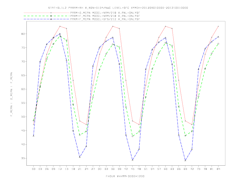Click x-axis forecast hour label 09
This screenshot has height=184, width=238.
tap(53, 169)
